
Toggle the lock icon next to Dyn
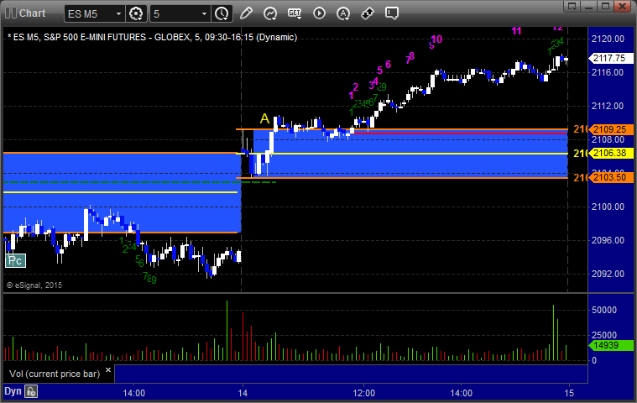point(31,391)
